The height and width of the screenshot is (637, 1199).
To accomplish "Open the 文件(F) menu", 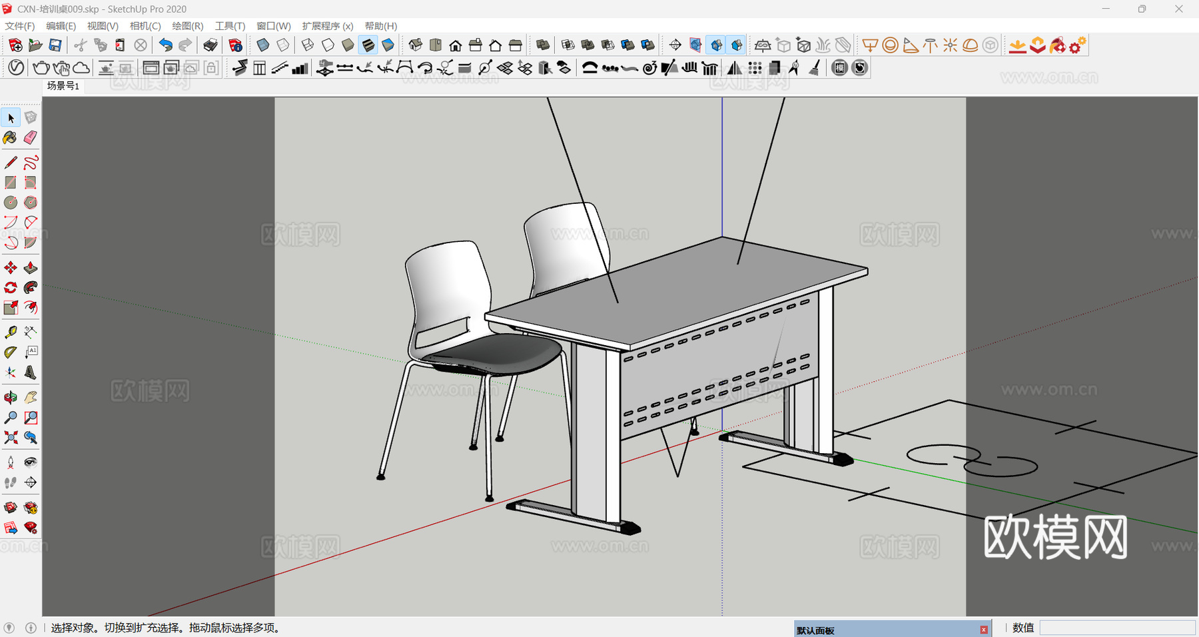I will (x=20, y=26).
